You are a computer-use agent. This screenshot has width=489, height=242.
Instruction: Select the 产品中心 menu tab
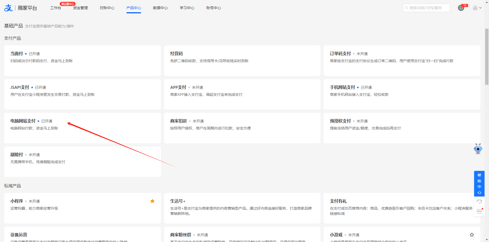tap(134, 8)
